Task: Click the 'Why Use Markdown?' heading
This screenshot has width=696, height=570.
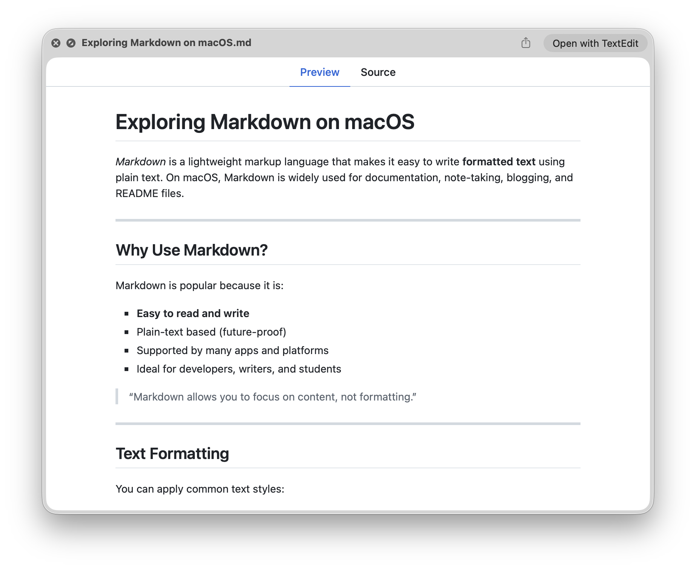Action: (x=192, y=250)
